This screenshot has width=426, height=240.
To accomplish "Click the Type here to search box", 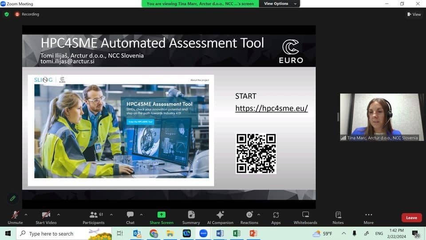I will [64, 233].
